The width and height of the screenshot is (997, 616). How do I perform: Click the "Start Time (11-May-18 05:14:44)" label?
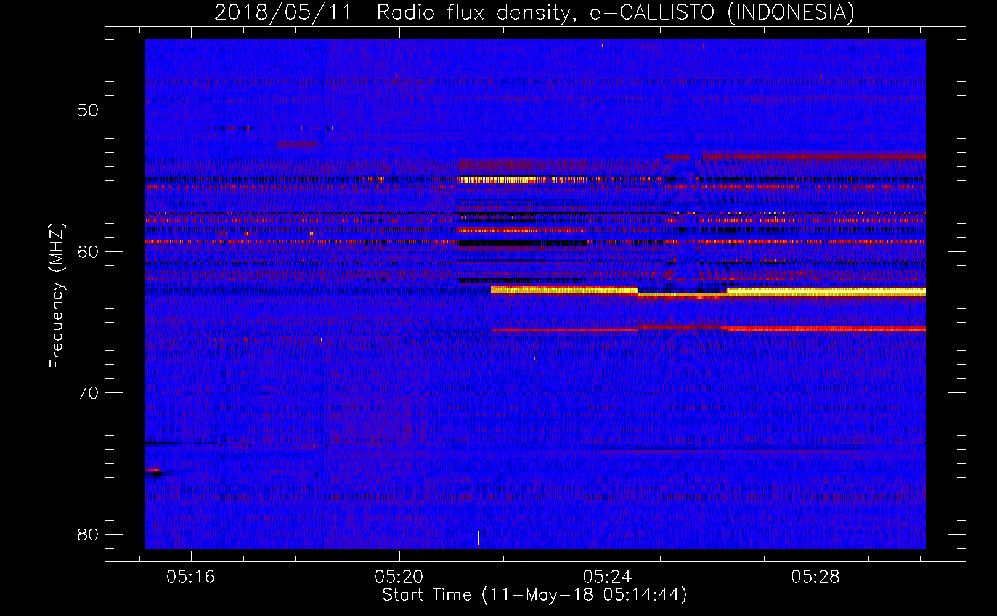point(534,595)
